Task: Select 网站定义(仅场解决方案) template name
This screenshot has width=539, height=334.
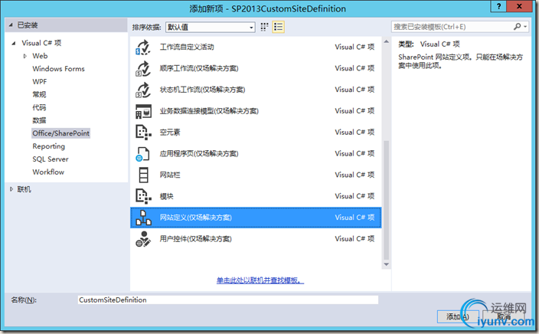Action: pos(195,218)
